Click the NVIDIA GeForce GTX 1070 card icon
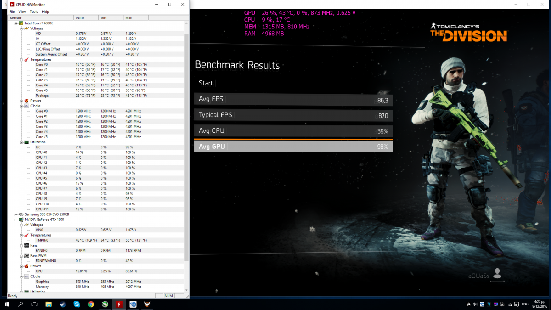551x310 pixels. [21, 220]
